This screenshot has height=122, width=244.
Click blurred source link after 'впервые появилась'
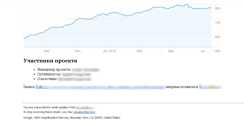click(210, 87)
